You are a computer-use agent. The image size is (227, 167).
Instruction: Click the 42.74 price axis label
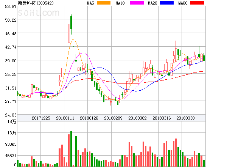(11, 47)
